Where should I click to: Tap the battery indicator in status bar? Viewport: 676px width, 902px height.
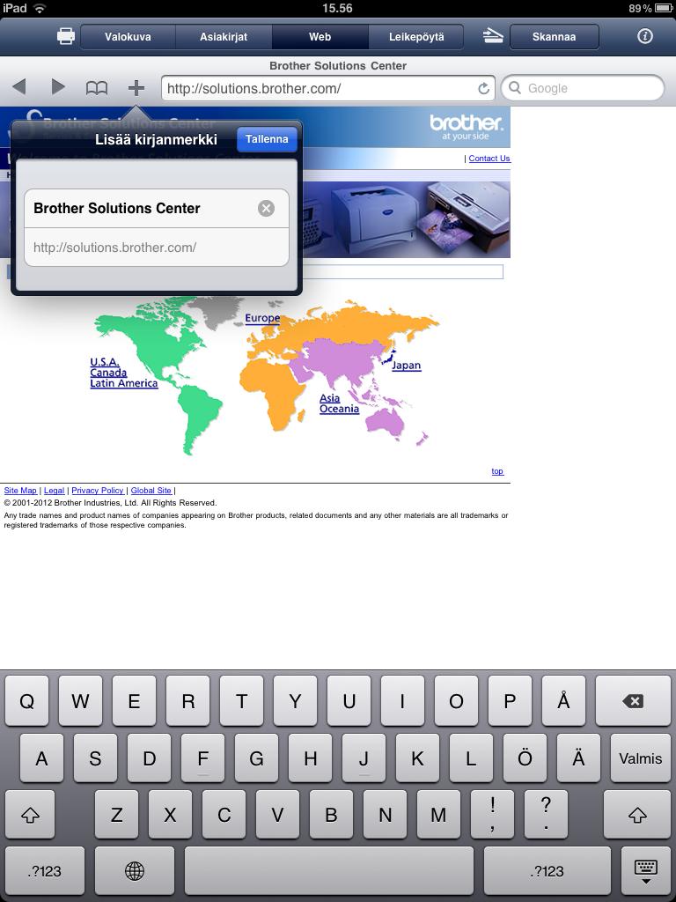point(664,8)
